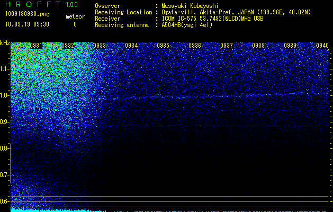The width and height of the screenshot is (333, 212).
Task: Click the 0940 time marker
Action: [x=322, y=46]
